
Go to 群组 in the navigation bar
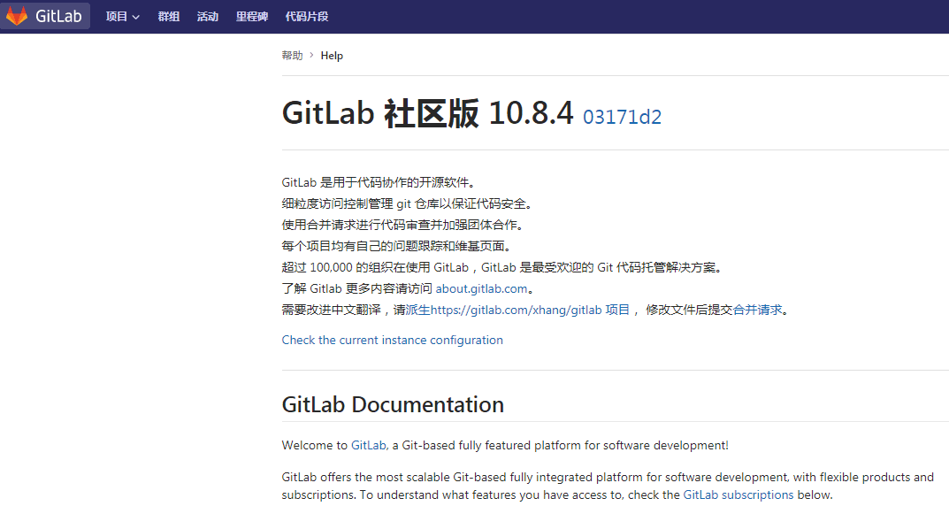[169, 16]
